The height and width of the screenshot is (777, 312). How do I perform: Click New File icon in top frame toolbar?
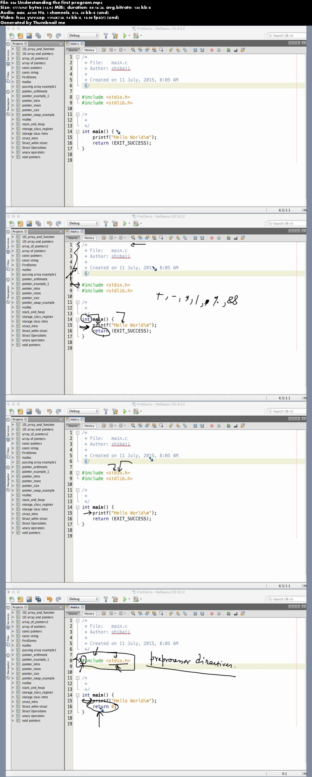tap(12, 36)
